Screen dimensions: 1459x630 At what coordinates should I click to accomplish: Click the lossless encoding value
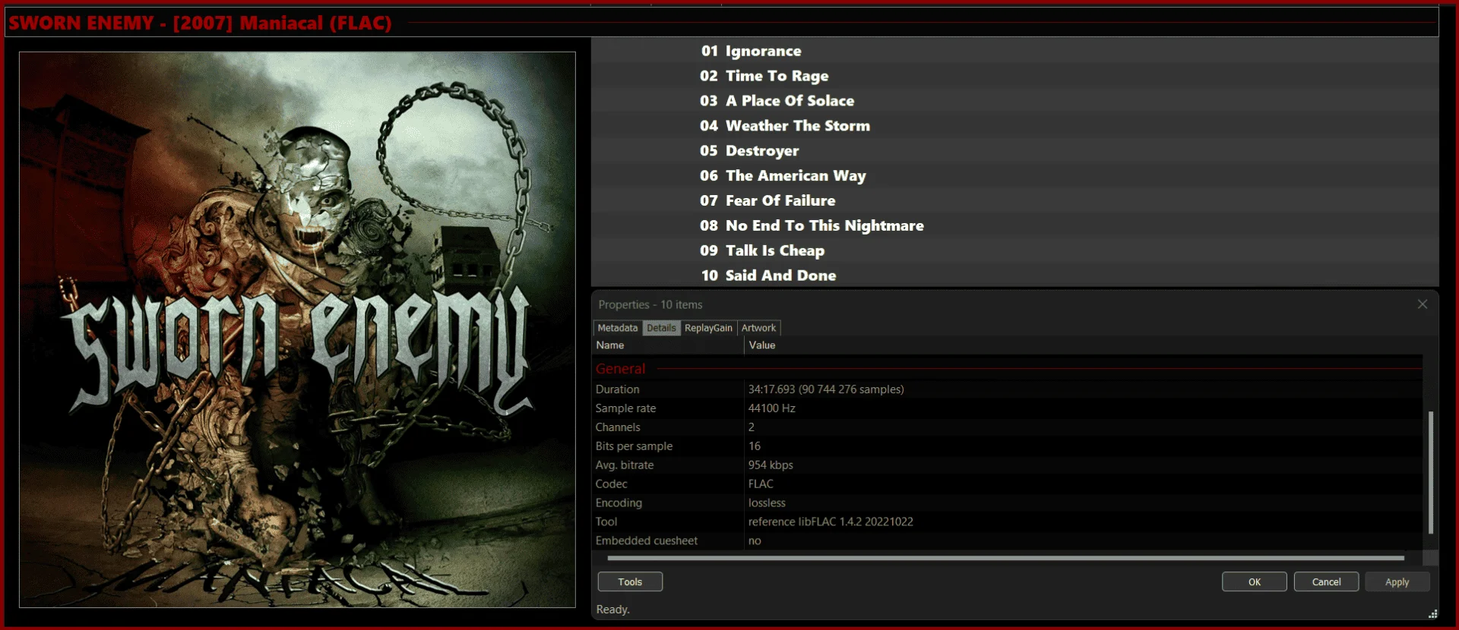pos(767,503)
